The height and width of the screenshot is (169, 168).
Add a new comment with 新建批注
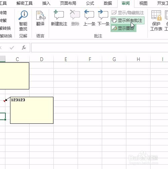pos(59,18)
